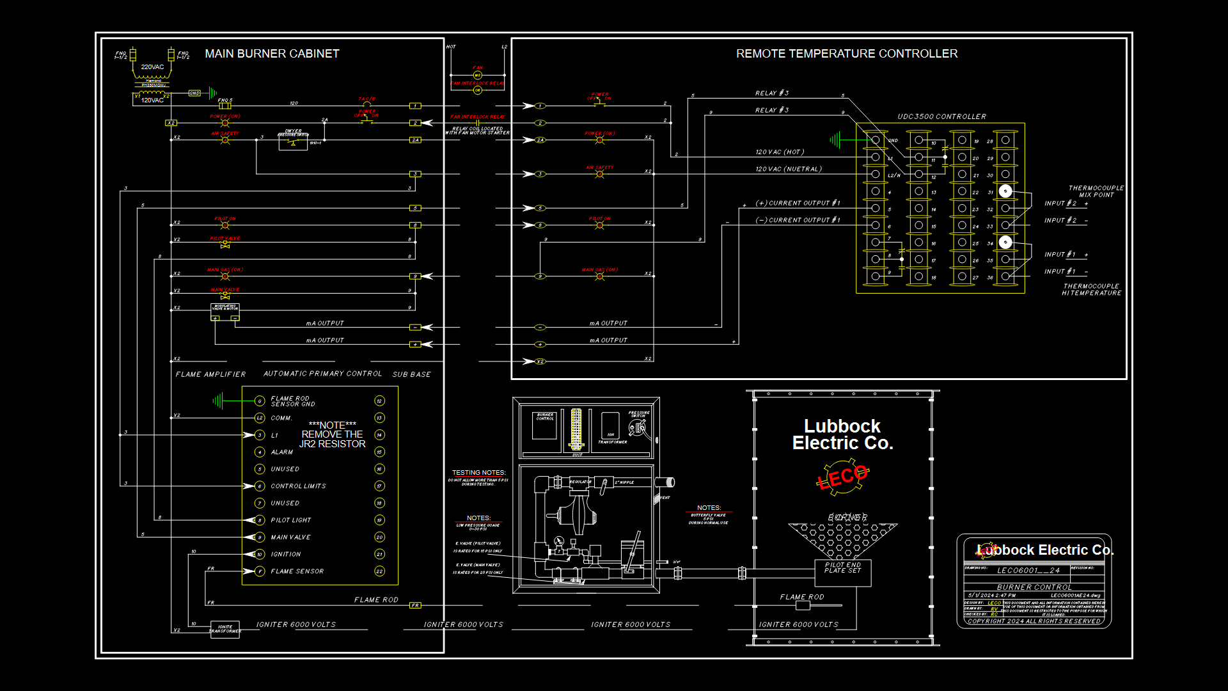Click the 120 VAC (HOT) label
Screen dimensions: 1228x691
pyautogui.click(x=780, y=152)
